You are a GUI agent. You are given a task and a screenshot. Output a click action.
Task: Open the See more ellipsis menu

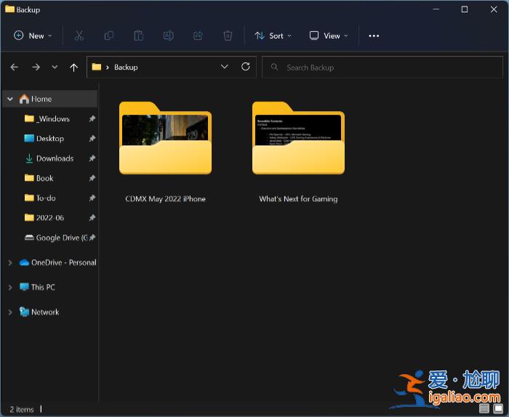click(374, 36)
